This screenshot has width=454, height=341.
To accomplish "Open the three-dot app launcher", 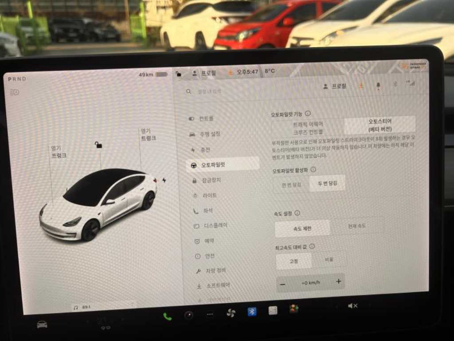I will point(210,314).
